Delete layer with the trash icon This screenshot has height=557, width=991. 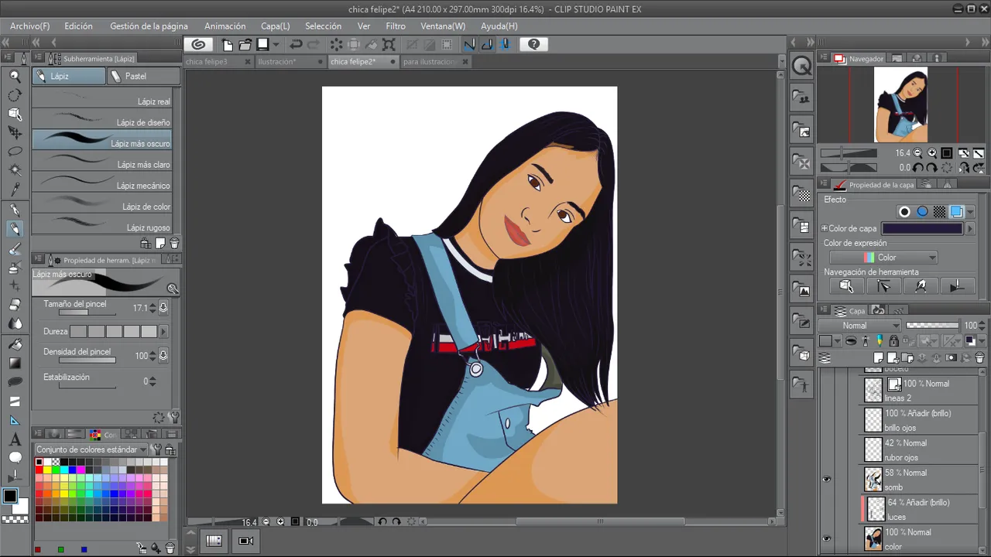(x=980, y=357)
